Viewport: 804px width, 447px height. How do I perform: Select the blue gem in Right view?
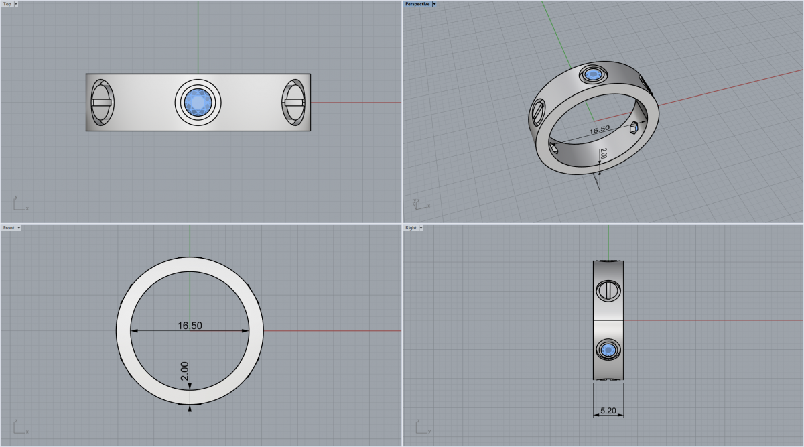(x=608, y=350)
